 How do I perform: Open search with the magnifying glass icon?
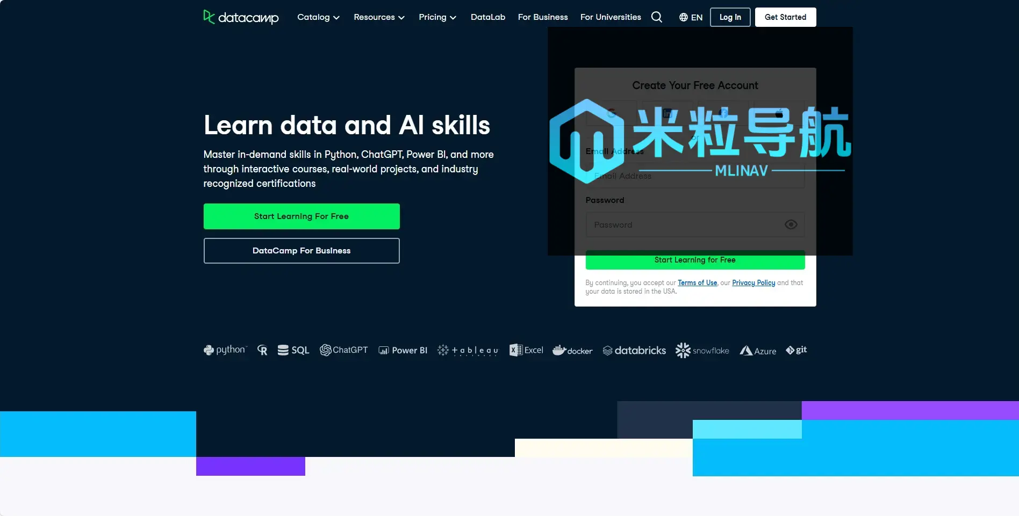656,17
